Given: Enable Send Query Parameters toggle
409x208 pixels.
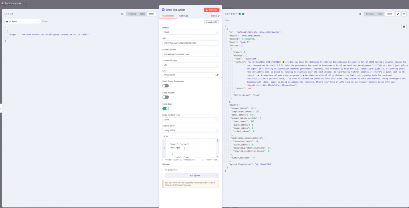Looking at the screenshot, I should pyautogui.click(x=165, y=86).
